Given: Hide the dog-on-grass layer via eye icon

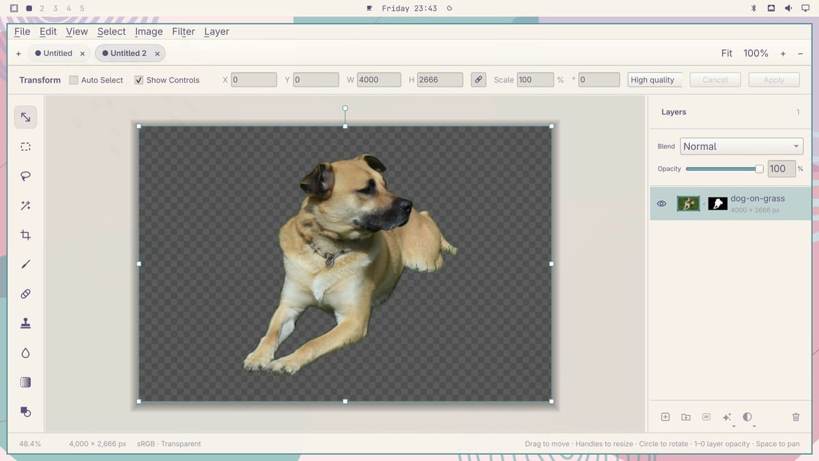Looking at the screenshot, I should 661,204.
